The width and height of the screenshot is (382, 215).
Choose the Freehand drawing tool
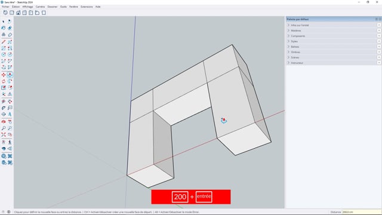click(x=10, y=42)
